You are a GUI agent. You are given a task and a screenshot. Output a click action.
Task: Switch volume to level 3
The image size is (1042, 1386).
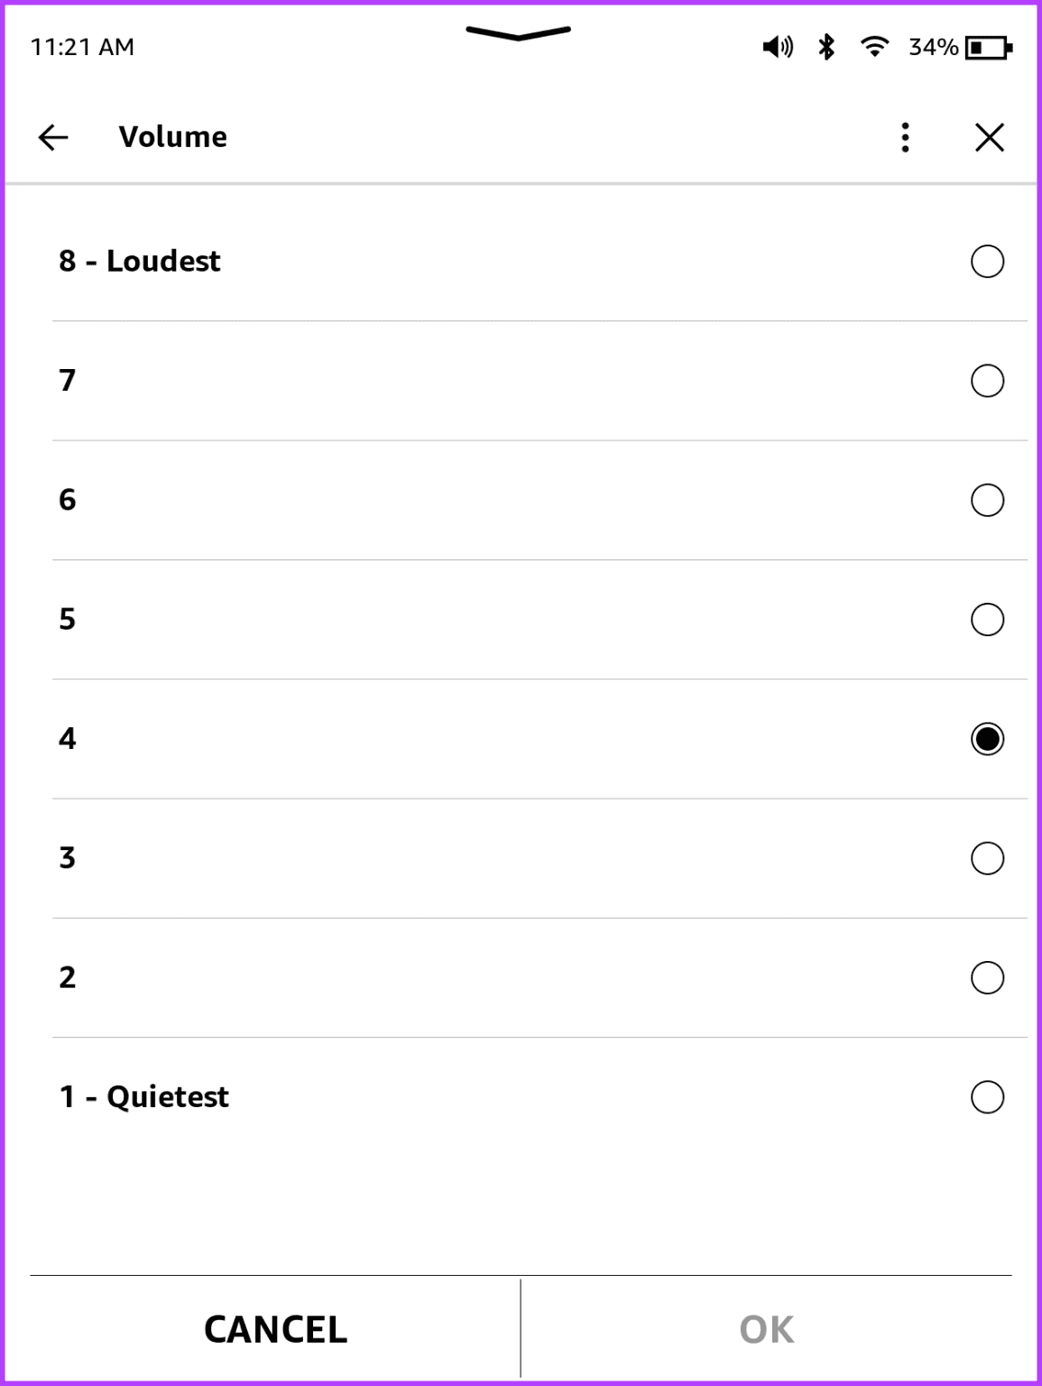coord(987,858)
